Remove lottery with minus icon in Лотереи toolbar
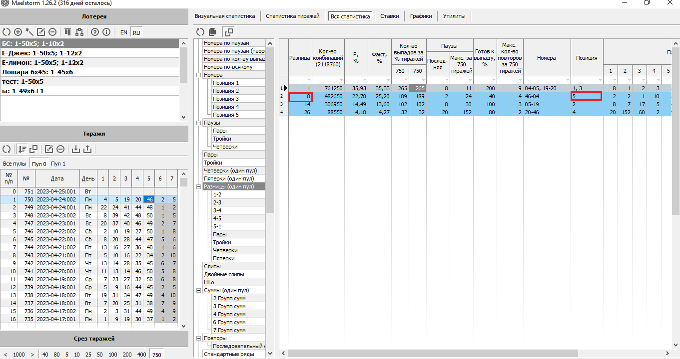The height and width of the screenshot is (359, 680). [52, 32]
